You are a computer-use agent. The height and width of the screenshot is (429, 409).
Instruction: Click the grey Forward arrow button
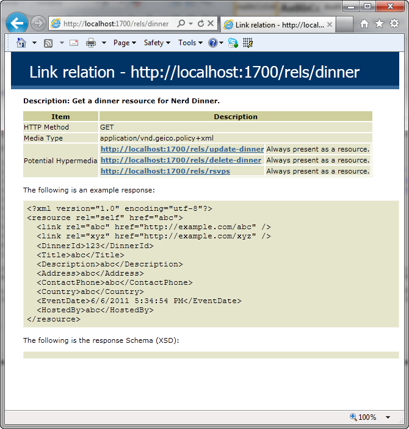point(38,24)
